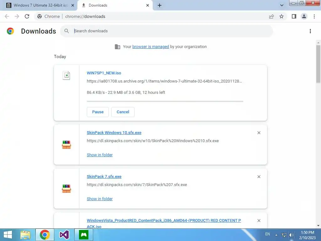Click the scrollbar down arrow
The height and width of the screenshot is (241, 321).
click(x=318, y=226)
